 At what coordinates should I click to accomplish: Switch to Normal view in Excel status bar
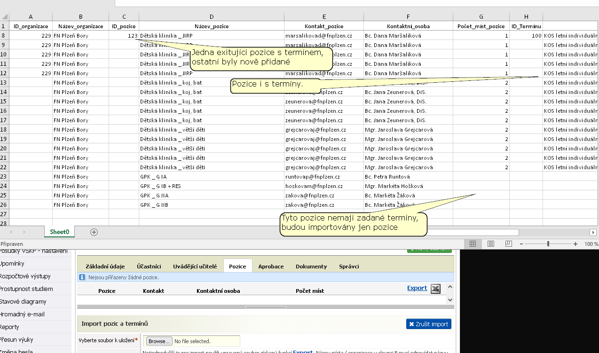point(473,244)
